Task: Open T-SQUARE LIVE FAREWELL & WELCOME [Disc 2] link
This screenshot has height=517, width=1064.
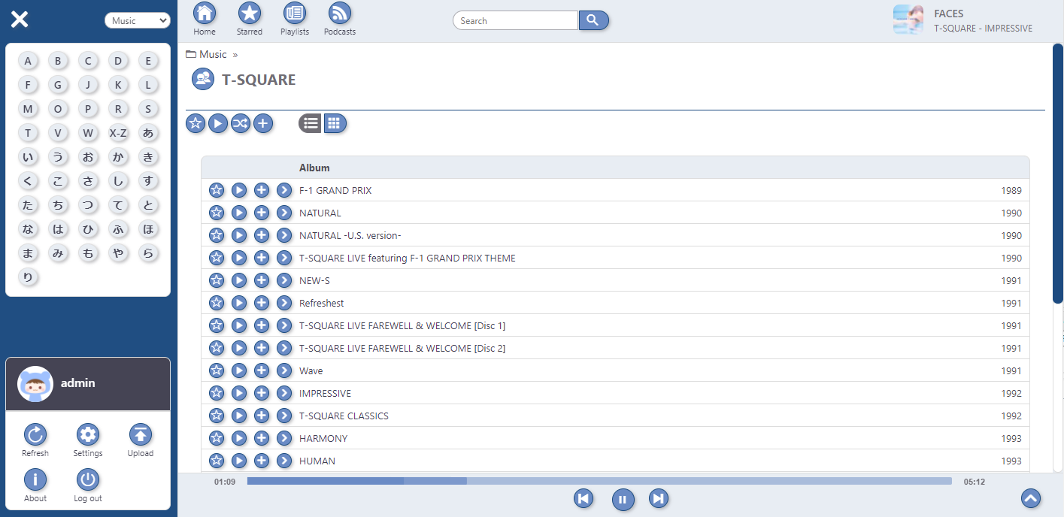Action: [402, 348]
